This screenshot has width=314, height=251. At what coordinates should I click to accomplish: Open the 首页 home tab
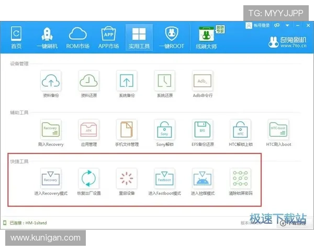click(16, 38)
